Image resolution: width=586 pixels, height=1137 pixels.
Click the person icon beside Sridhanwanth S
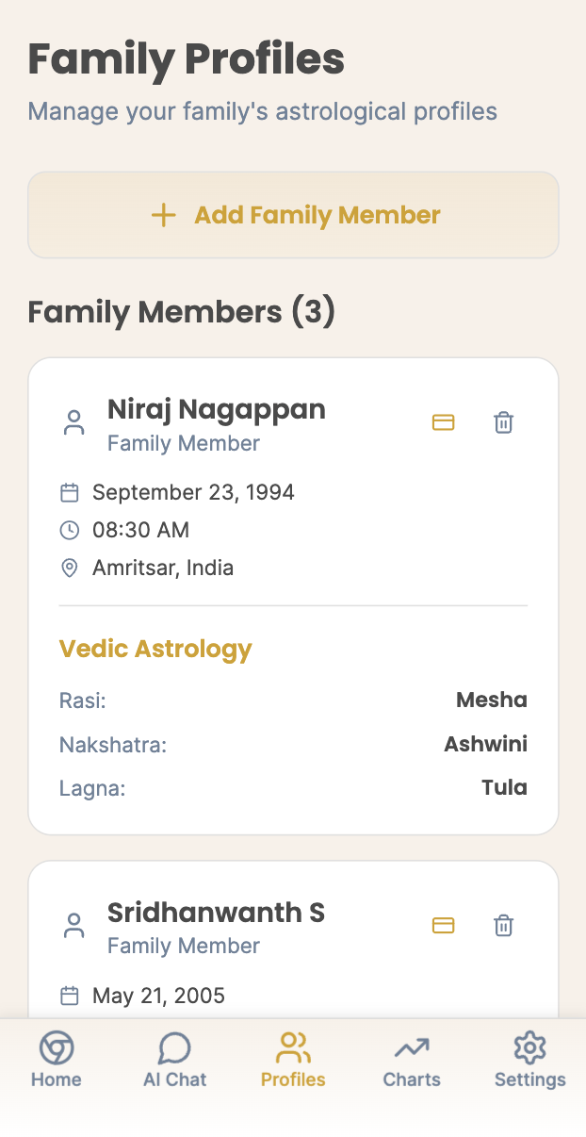(x=73, y=926)
